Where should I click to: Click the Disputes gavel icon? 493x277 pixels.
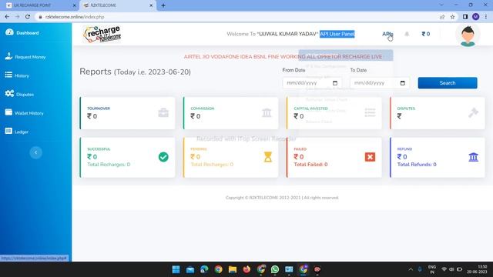coord(473,113)
